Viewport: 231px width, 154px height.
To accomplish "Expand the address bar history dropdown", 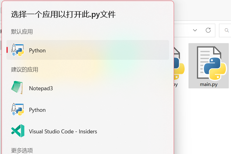I will (195, 30).
